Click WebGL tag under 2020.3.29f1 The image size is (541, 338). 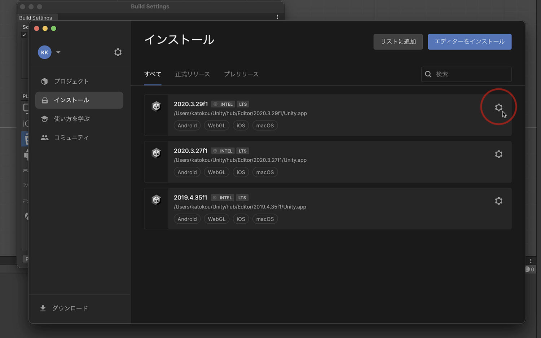(216, 126)
